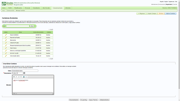Edit the Reunión de Padres message with its pencil
The image size is (180, 101).
point(6,38)
